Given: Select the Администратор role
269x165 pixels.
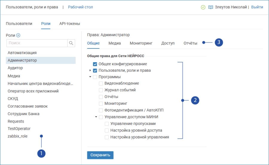Looking at the screenshot, I should tap(41, 60).
